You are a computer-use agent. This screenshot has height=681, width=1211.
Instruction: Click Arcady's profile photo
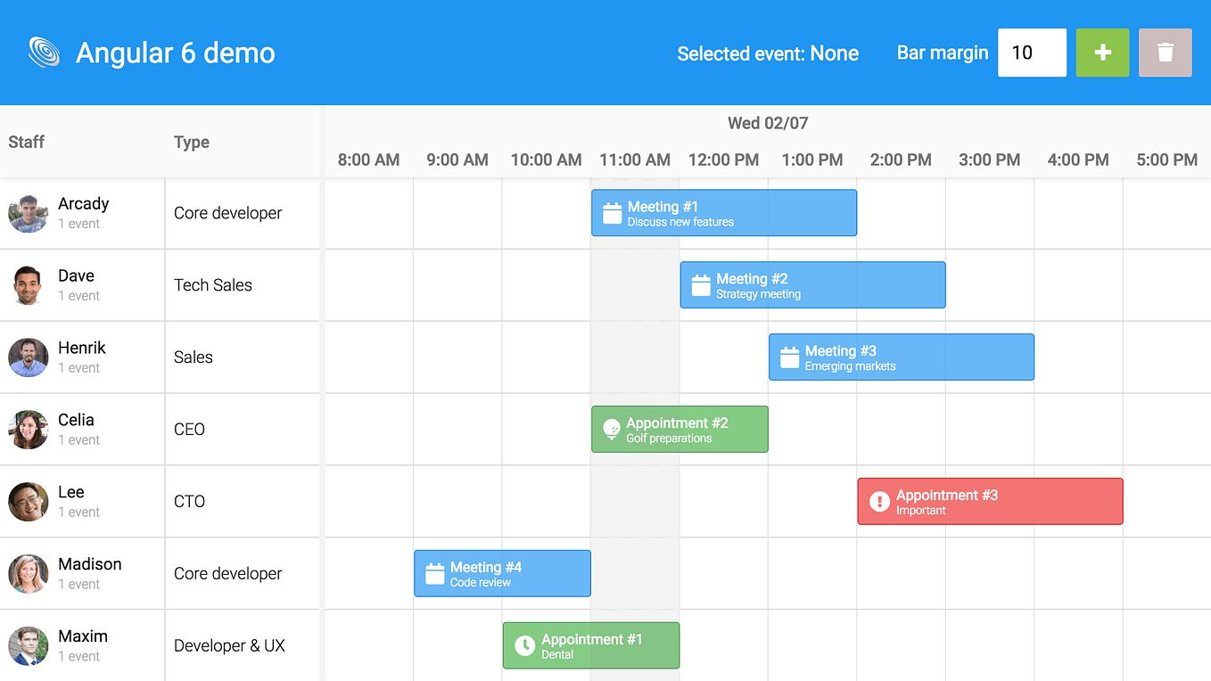coord(28,213)
